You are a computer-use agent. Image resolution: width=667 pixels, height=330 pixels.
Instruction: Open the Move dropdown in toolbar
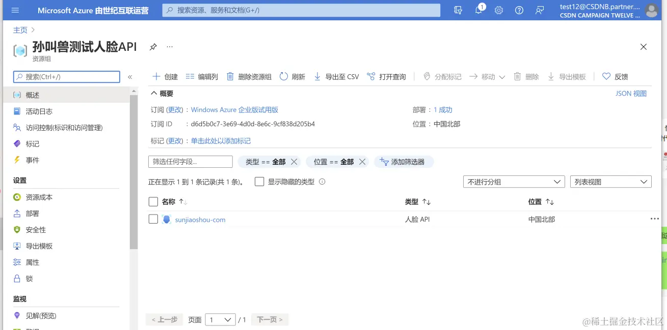[487, 77]
